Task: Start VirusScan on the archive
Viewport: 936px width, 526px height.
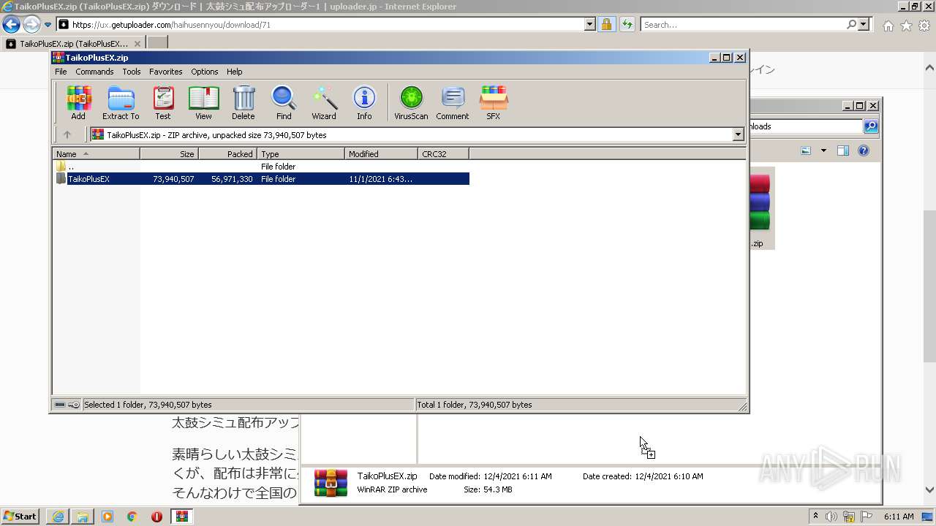Action: (x=411, y=102)
